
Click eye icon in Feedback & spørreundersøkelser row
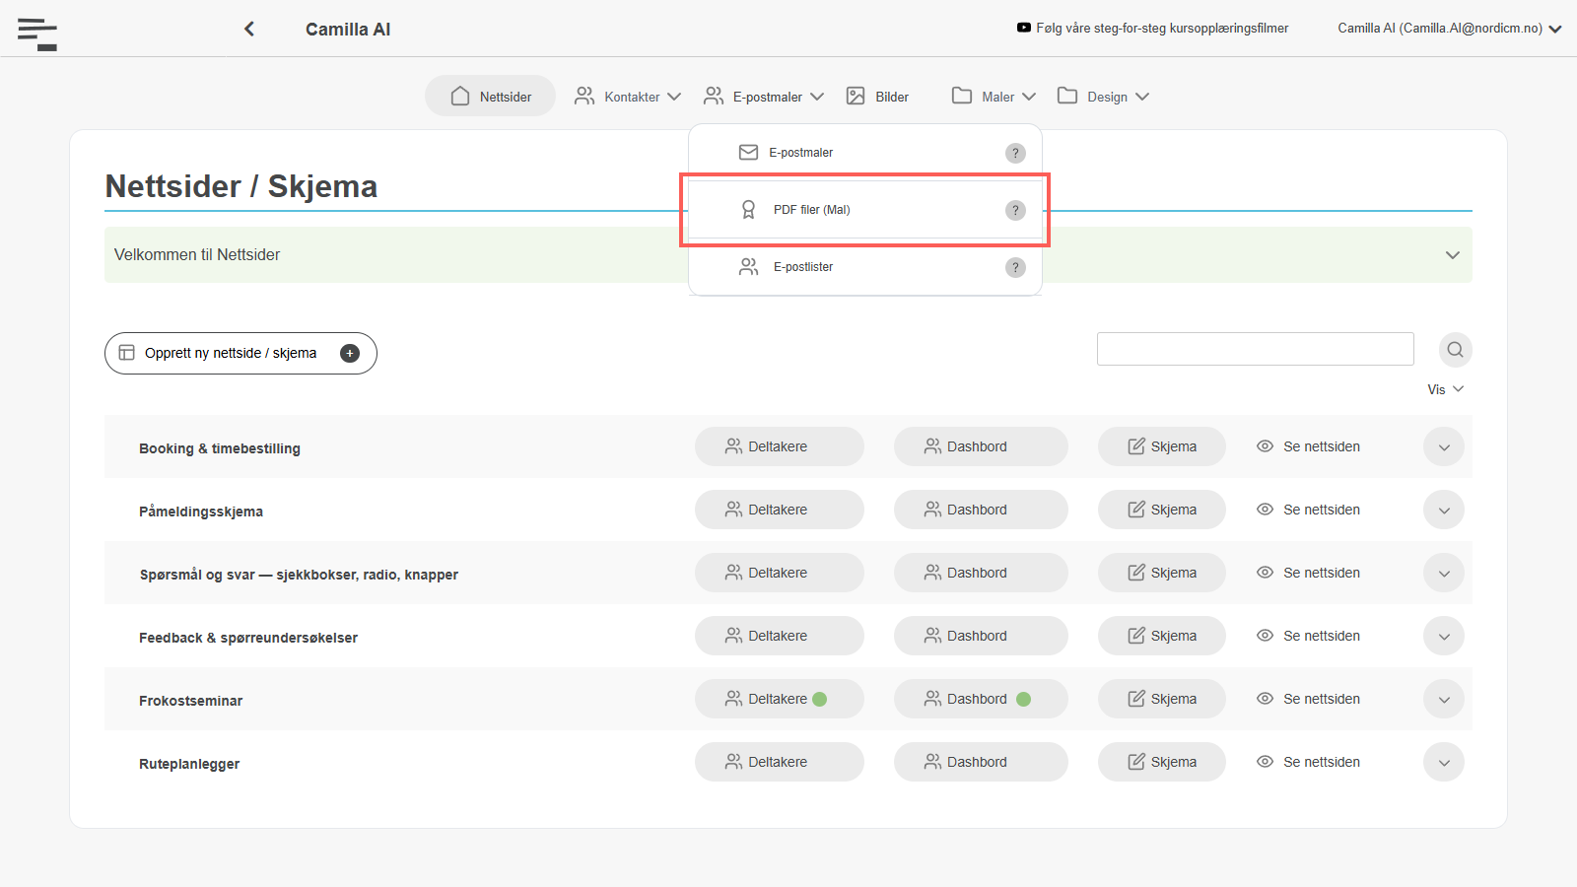click(1265, 636)
